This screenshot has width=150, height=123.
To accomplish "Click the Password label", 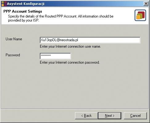I will click(13, 55).
